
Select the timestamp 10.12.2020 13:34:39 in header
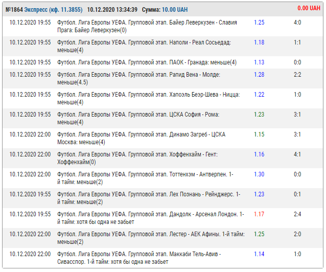[x=112, y=10]
